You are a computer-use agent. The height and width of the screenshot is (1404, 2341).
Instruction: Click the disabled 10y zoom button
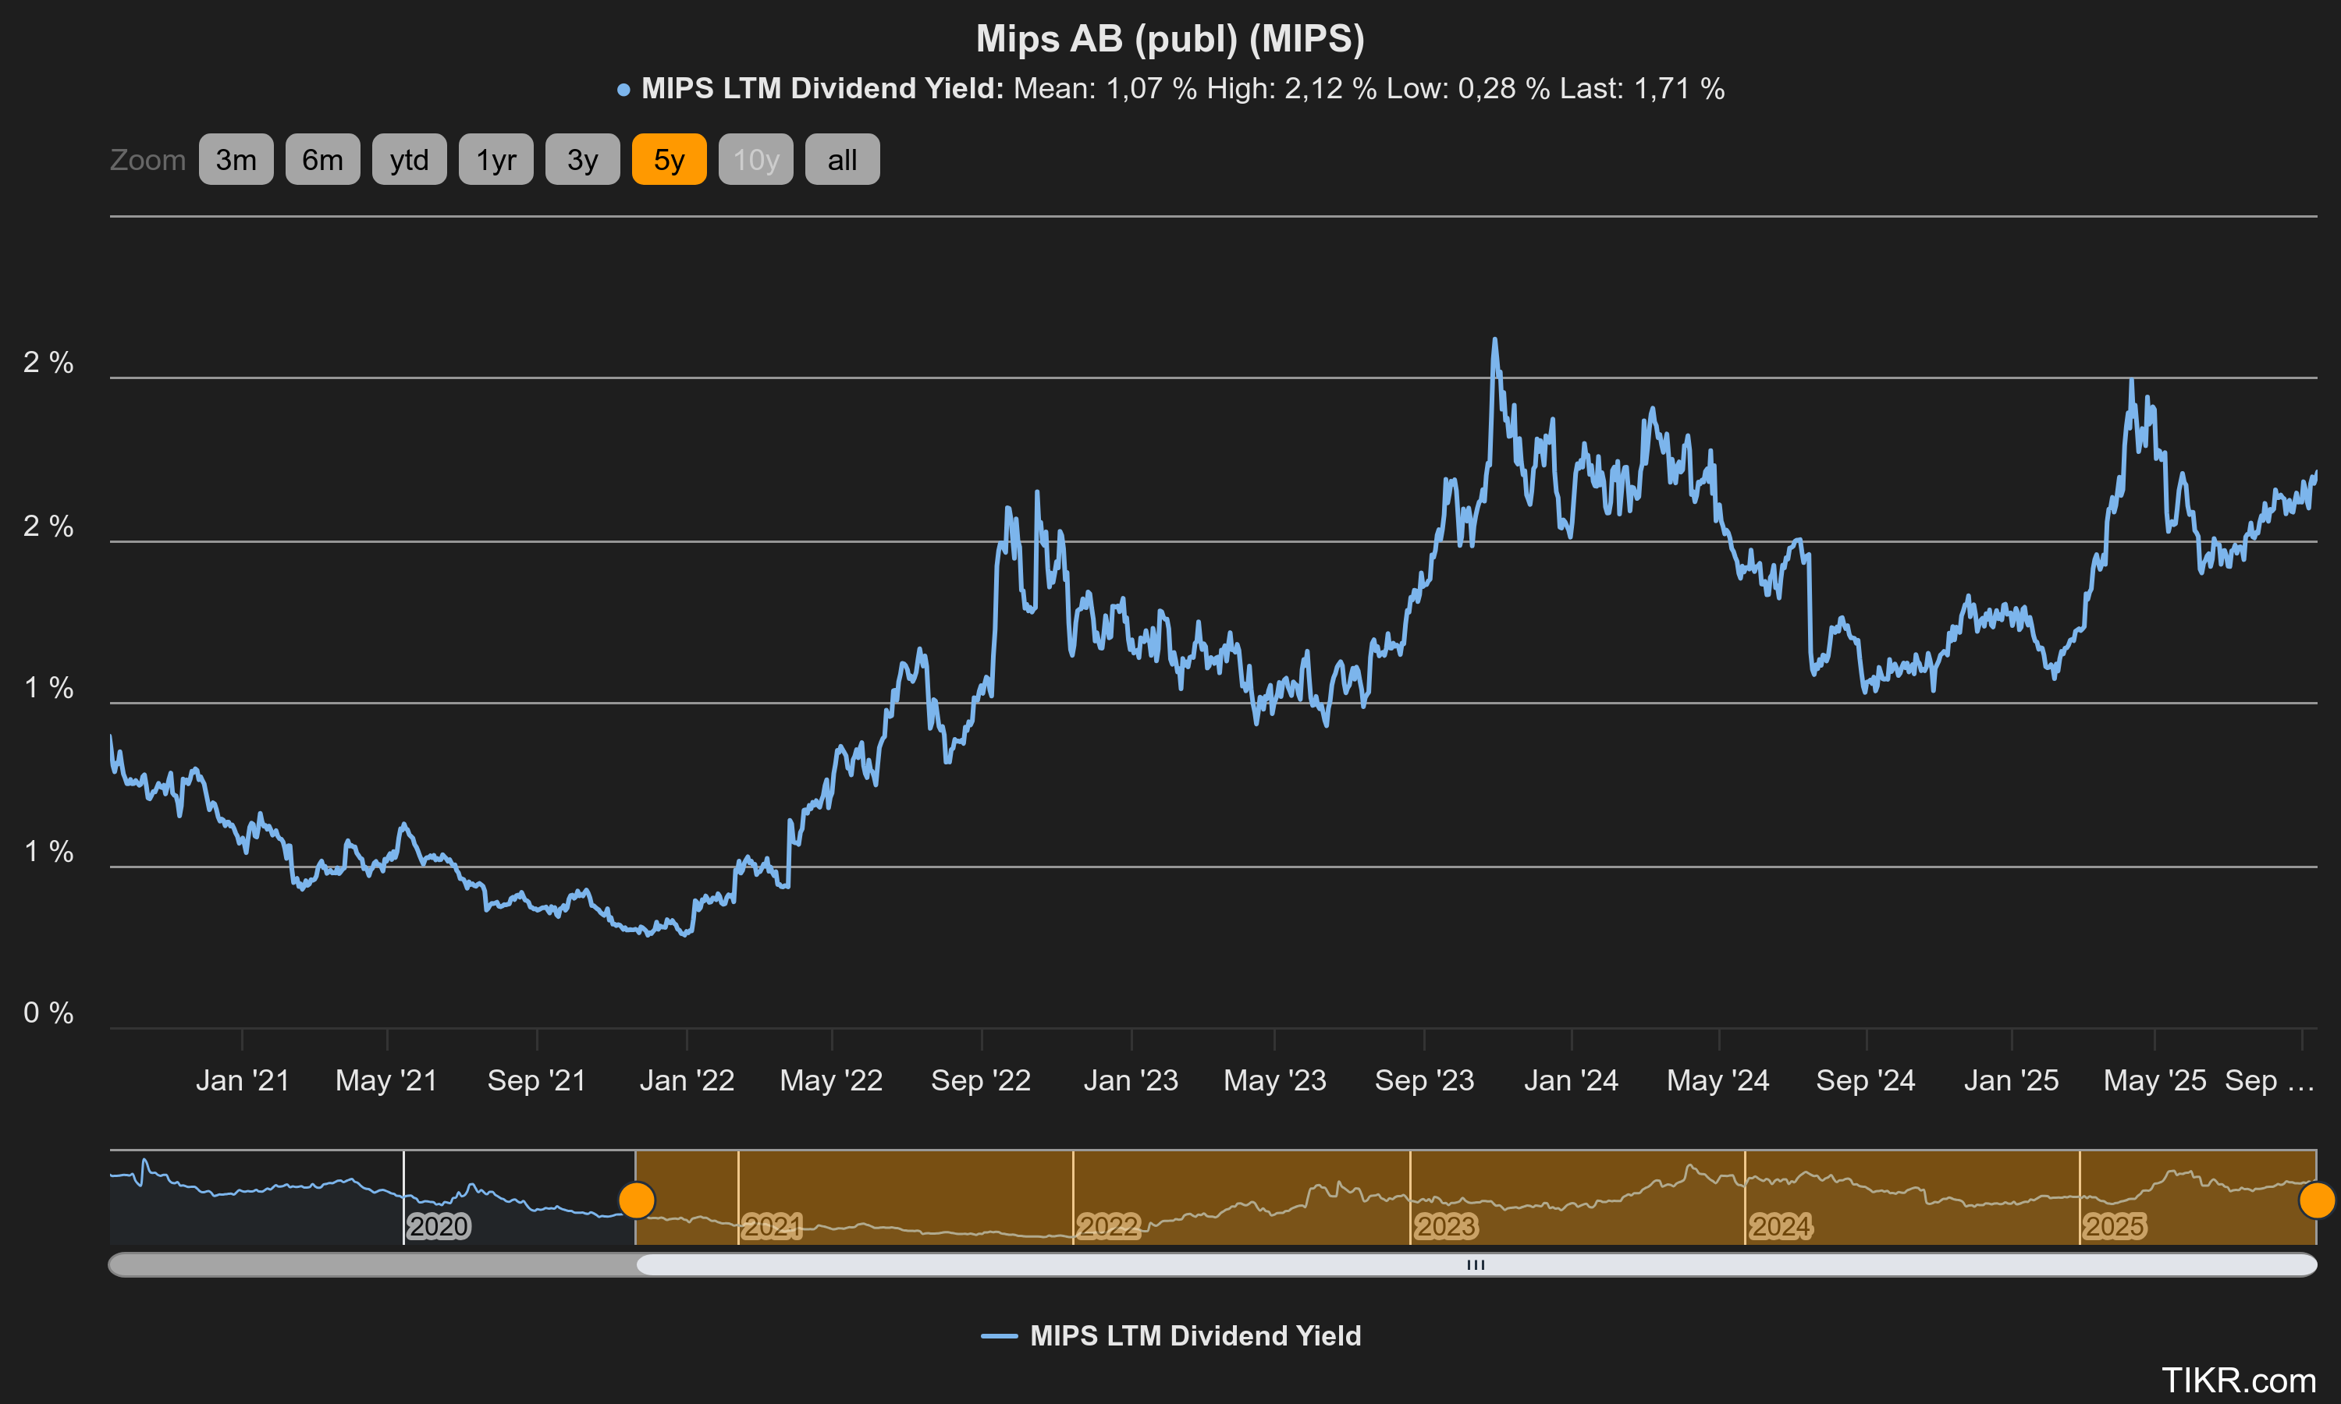tap(755, 159)
